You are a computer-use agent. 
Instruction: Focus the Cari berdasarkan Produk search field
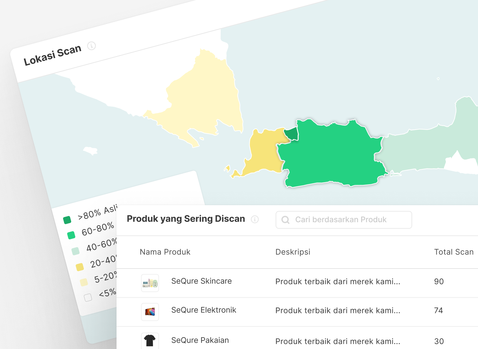click(344, 220)
